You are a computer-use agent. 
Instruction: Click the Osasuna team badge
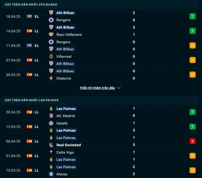[x=51, y=78]
